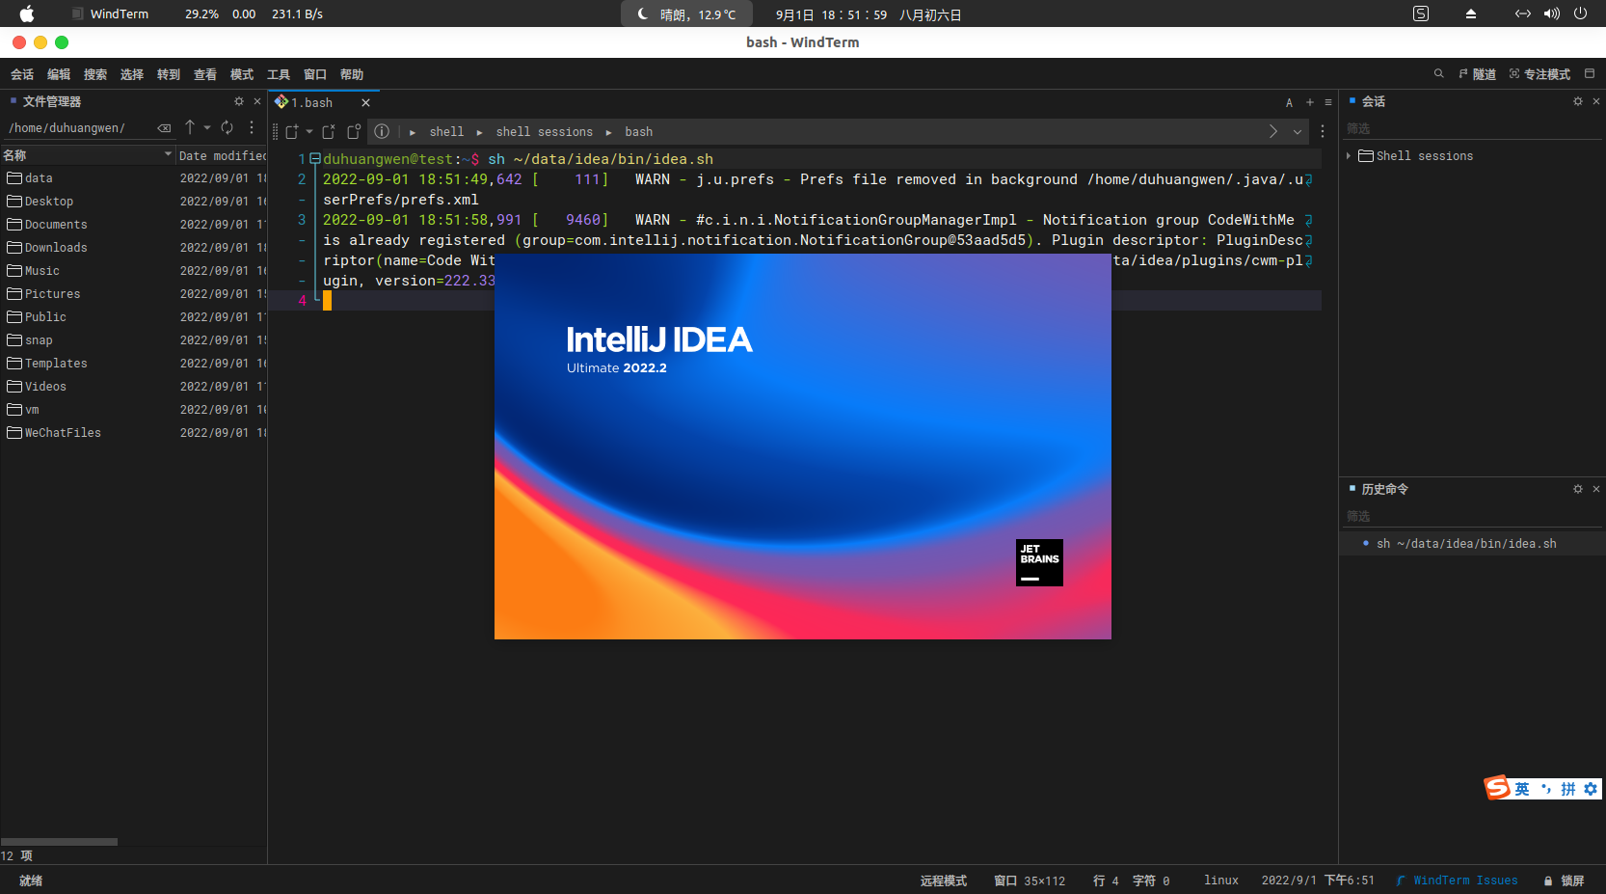The image size is (1606, 894).
Task: Open the tab list hamburger menu
Action: pos(1328,102)
